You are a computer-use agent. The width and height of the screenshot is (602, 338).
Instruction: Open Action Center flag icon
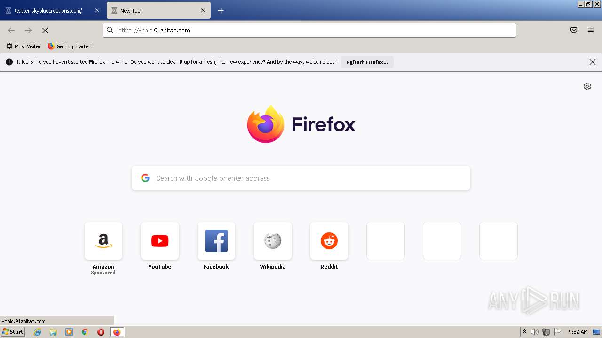557,332
